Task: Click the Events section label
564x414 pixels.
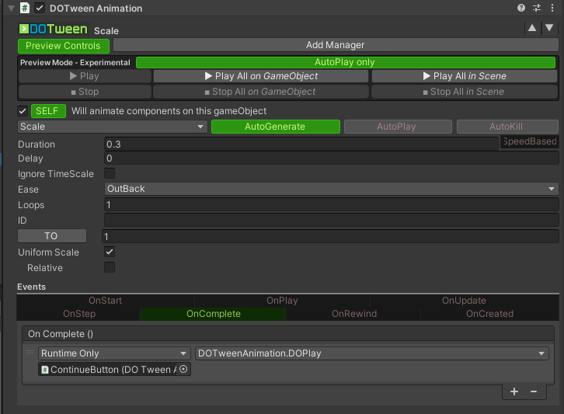Action: 32,287
